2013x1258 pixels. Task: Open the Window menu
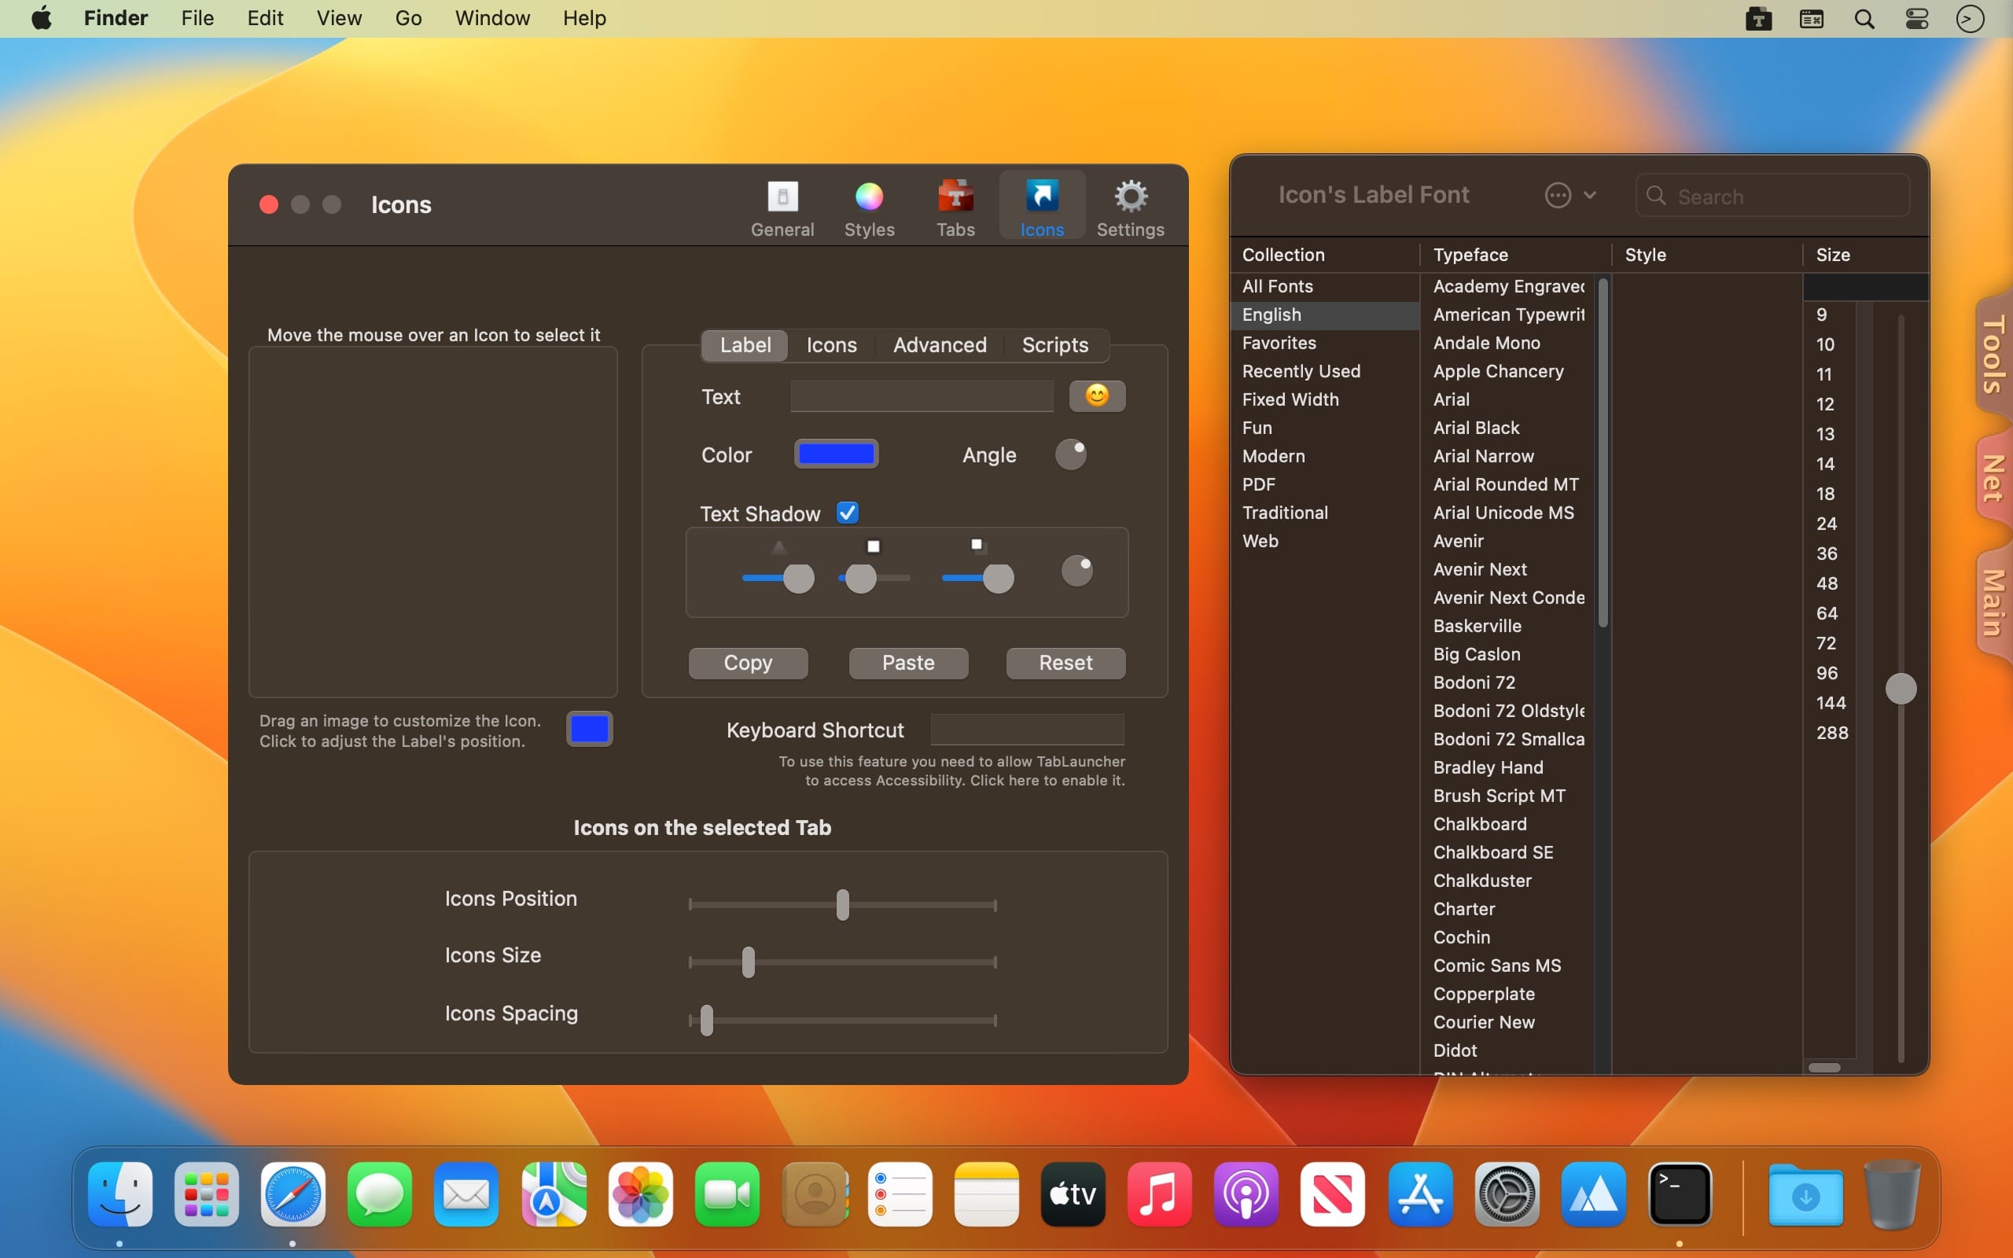point(492,18)
